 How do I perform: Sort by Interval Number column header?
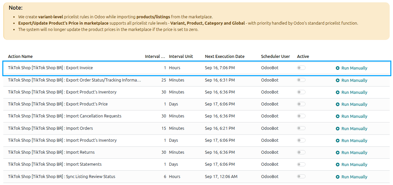pyautogui.click(x=155, y=57)
